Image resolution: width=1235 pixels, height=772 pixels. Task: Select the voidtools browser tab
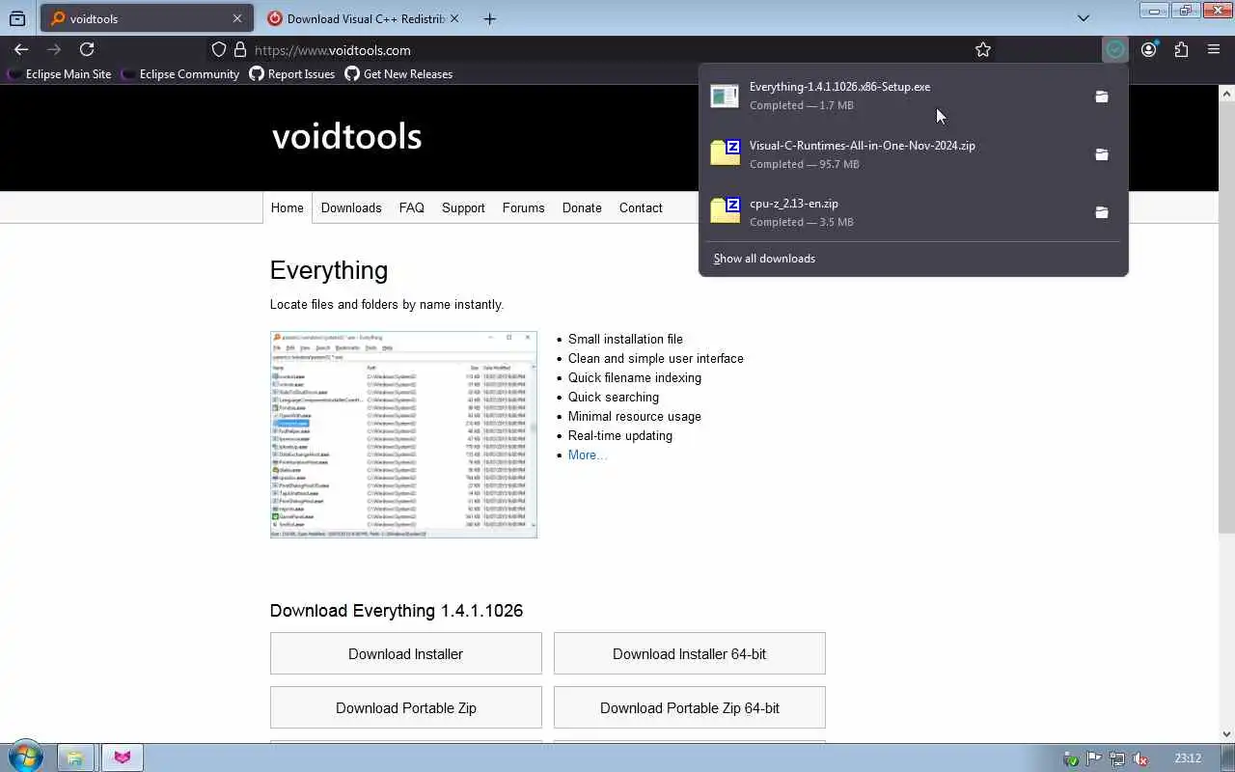click(x=147, y=18)
